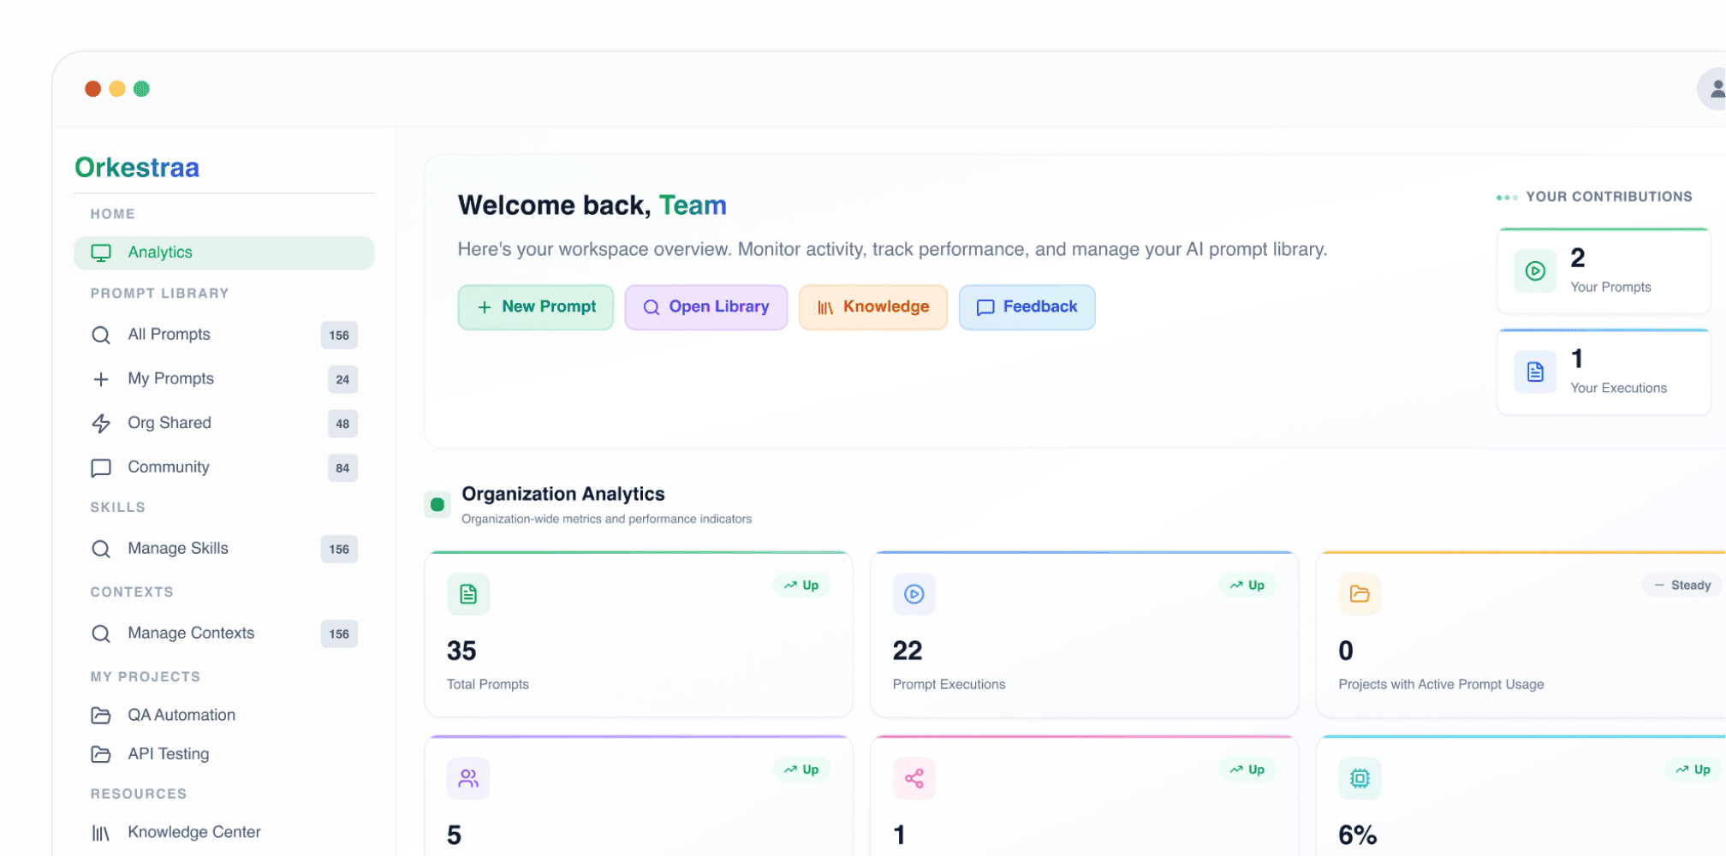Click the Prompt Executions play icon
This screenshot has height=856, width=1726.
(x=914, y=594)
